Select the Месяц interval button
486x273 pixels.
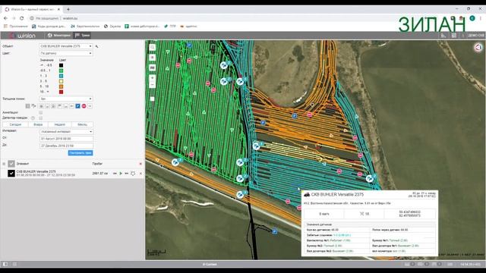pos(82,124)
